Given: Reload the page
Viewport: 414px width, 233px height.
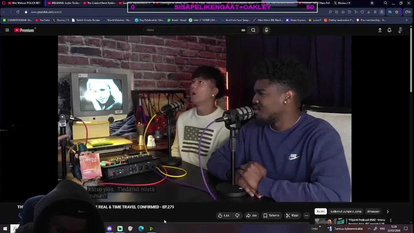Looking at the screenshot, I should [18, 12].
